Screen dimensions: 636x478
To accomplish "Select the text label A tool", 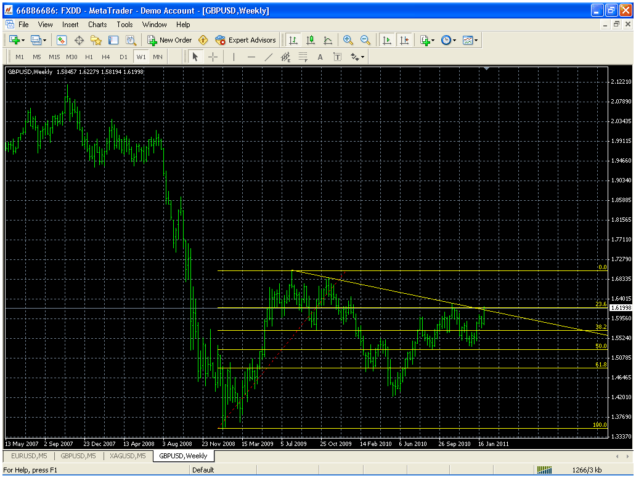I will click(x=320, y=57).
